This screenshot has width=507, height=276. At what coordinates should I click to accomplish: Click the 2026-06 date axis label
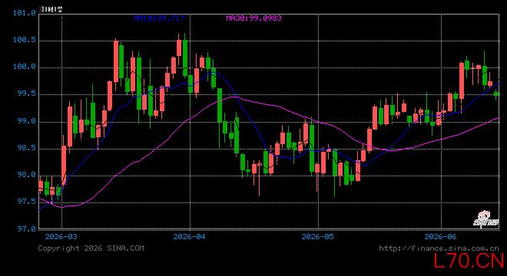440,237
